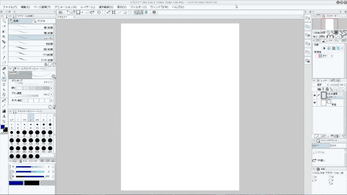
Task: Click the B color slider
Action: click(30, 177)
